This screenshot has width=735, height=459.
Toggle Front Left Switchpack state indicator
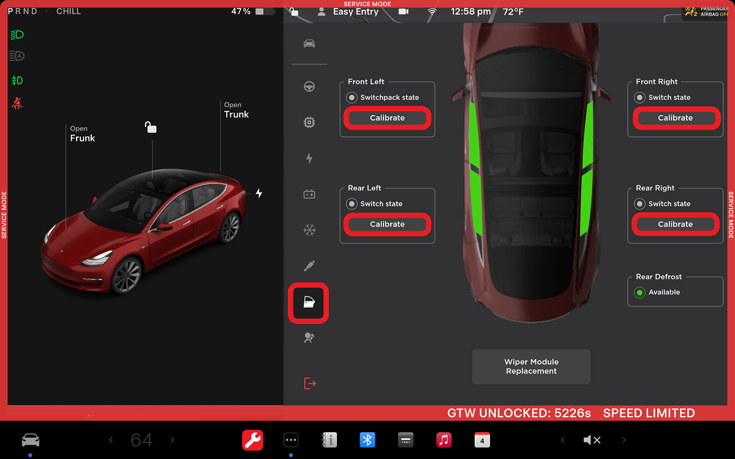click(352, 97)
